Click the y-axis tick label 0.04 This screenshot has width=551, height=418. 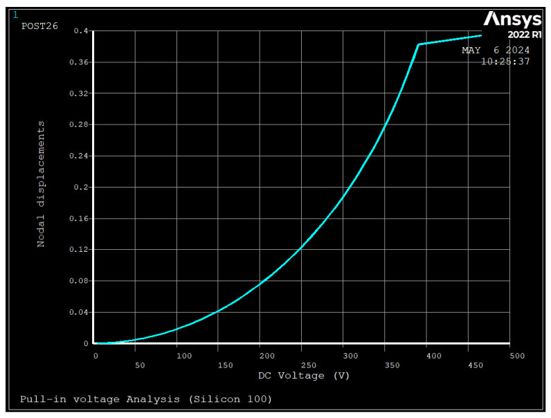click(x=79, y=312)
